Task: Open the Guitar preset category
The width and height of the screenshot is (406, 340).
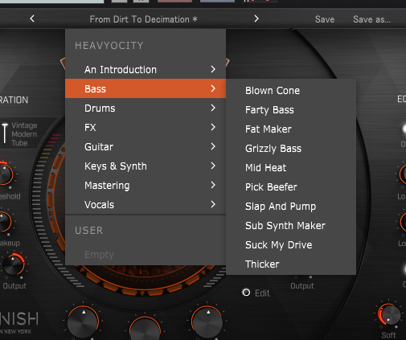Action: click(x=146, y=146)
